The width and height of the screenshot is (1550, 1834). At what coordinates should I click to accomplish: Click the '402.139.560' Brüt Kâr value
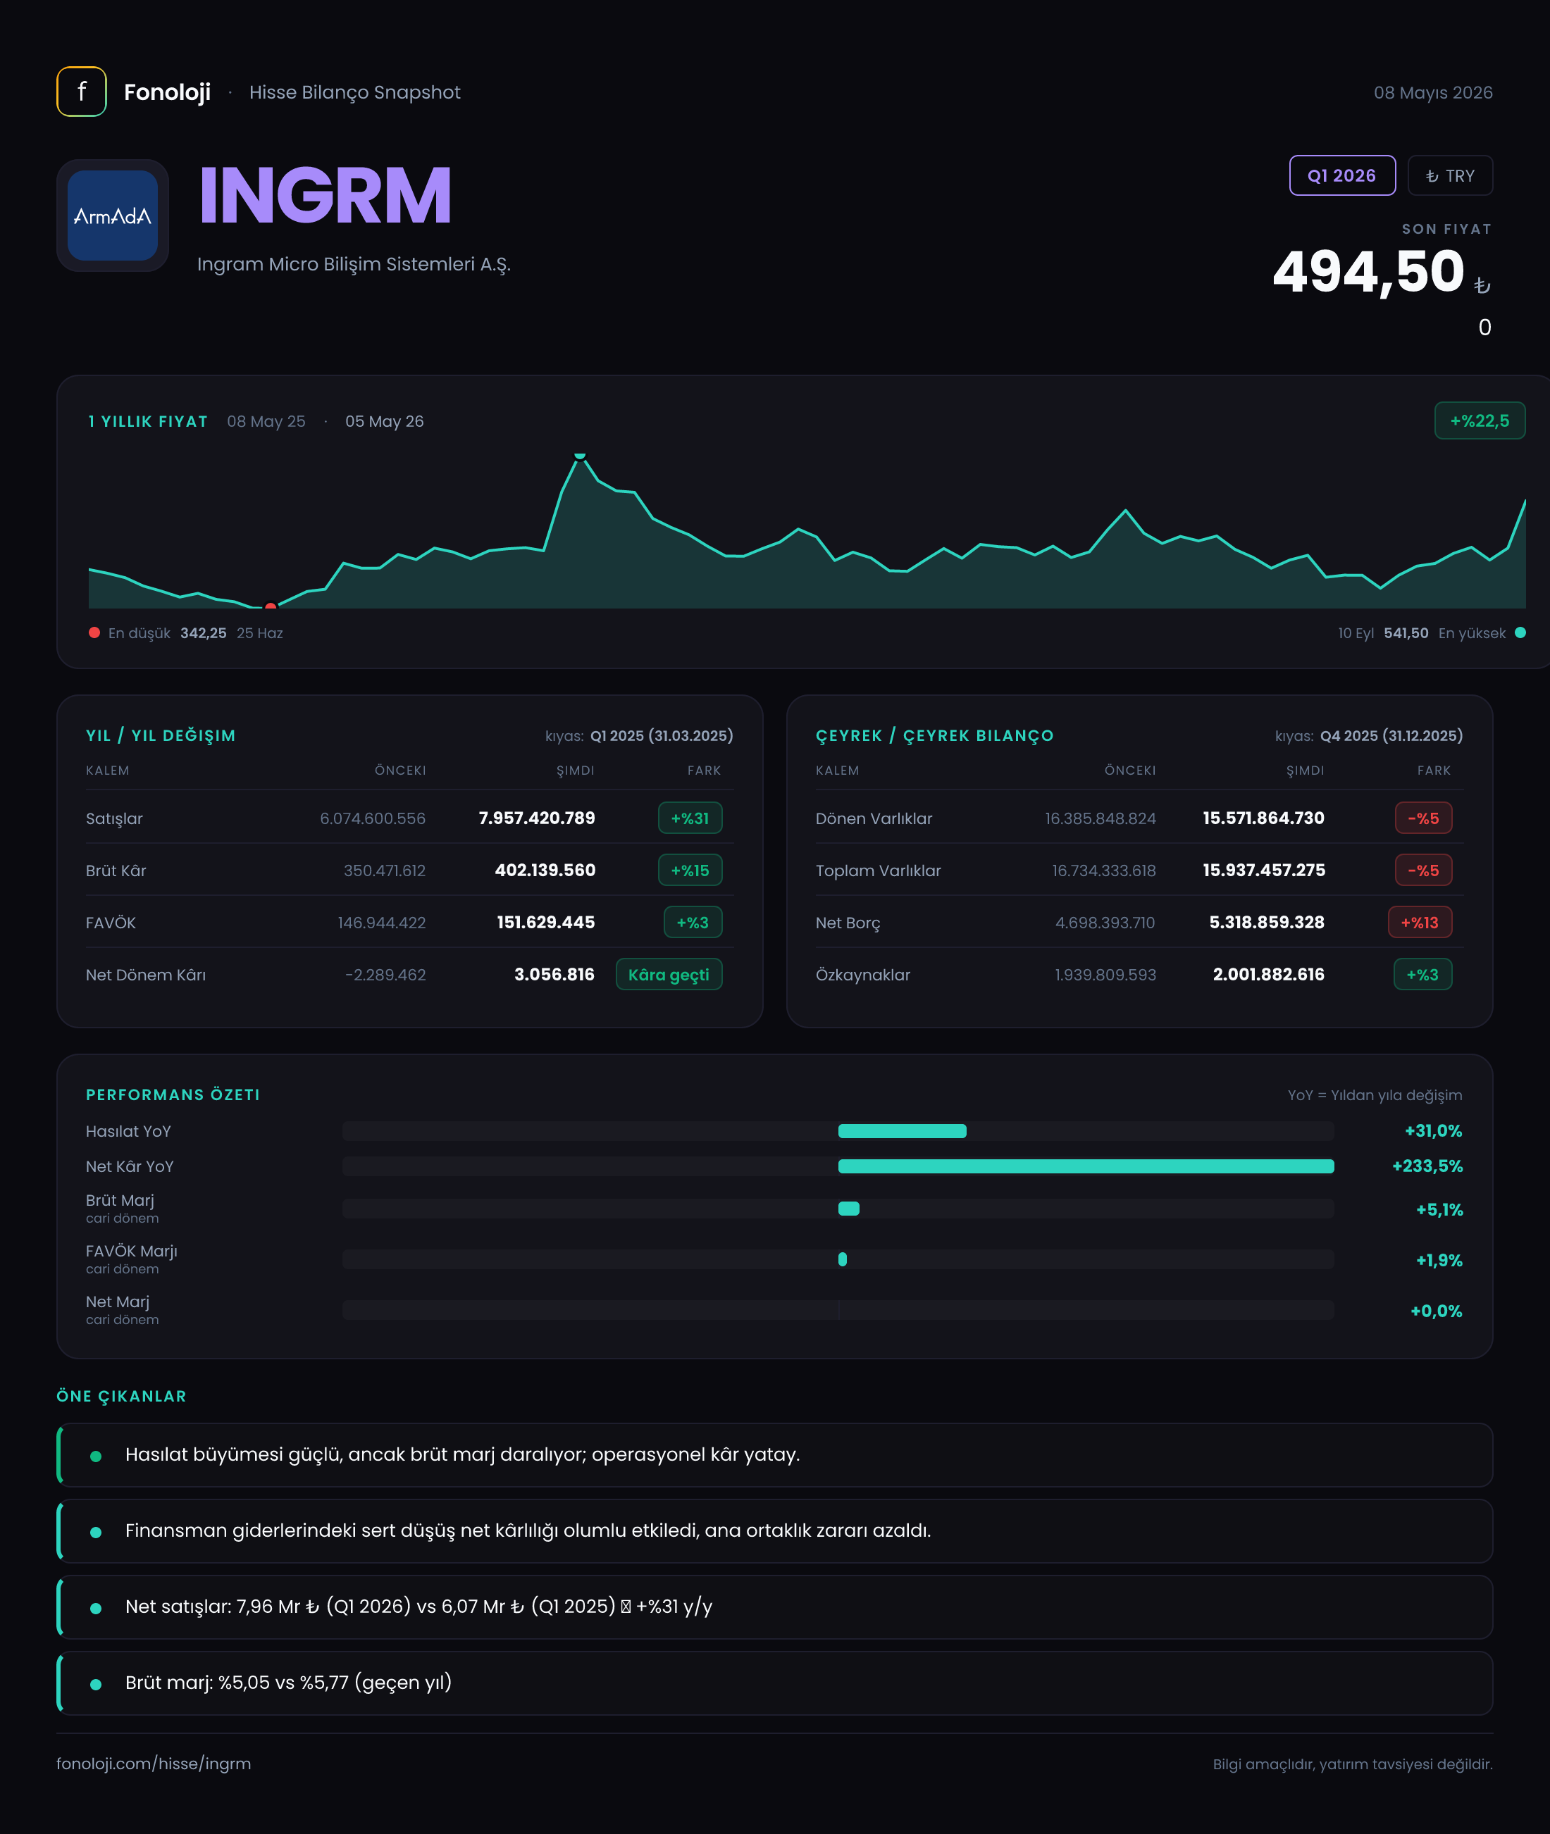tap(545, 871)
